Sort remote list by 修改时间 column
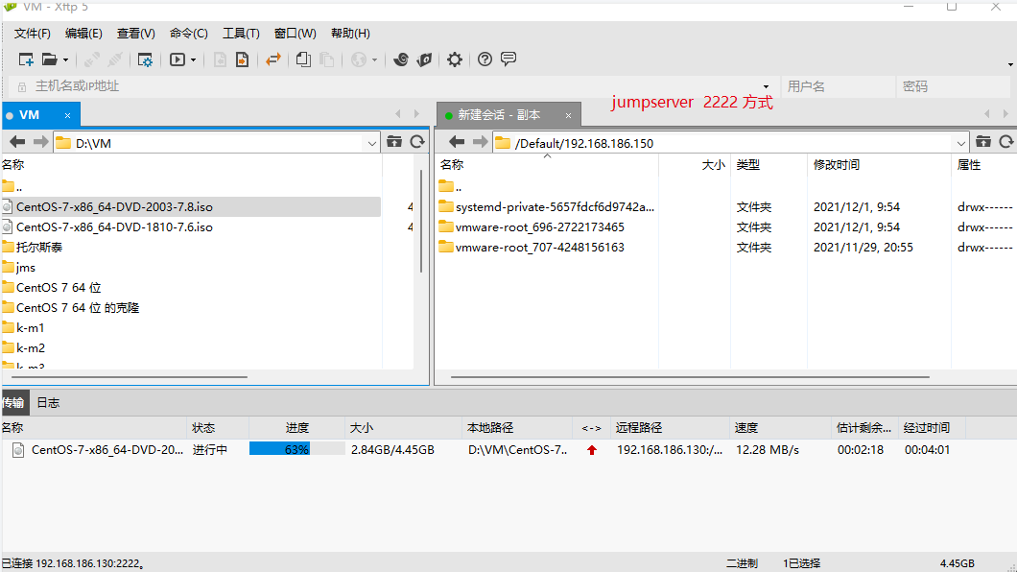This screenshot has width=1017, height=572. [x=879, y=165]
